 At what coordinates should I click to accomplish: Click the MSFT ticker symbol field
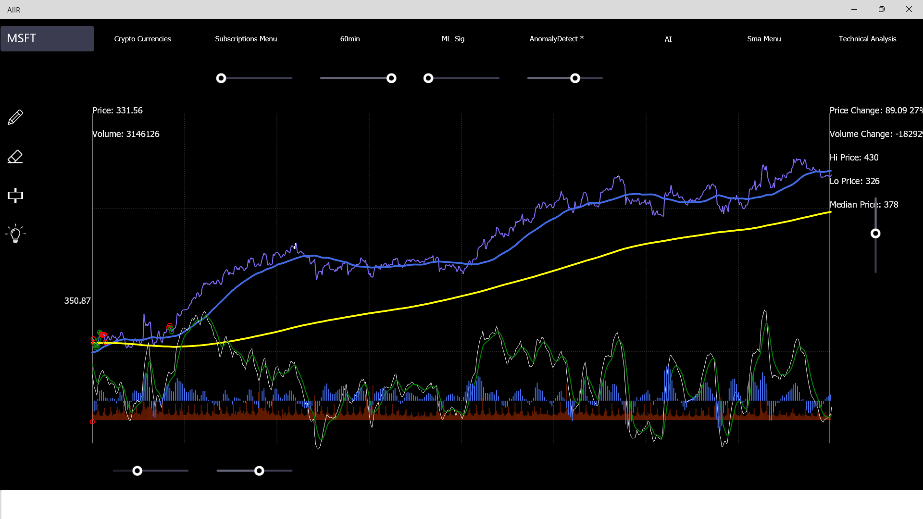tap(47, 38)
